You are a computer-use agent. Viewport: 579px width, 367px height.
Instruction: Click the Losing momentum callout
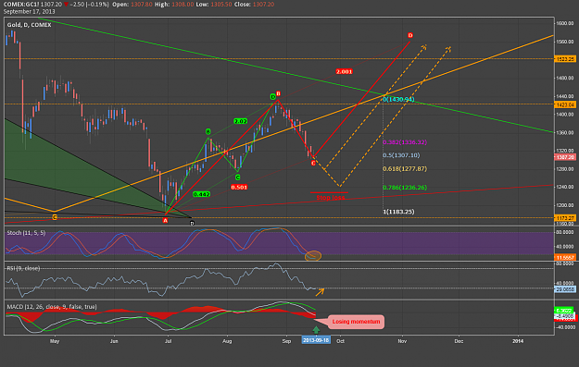[356, 322]
